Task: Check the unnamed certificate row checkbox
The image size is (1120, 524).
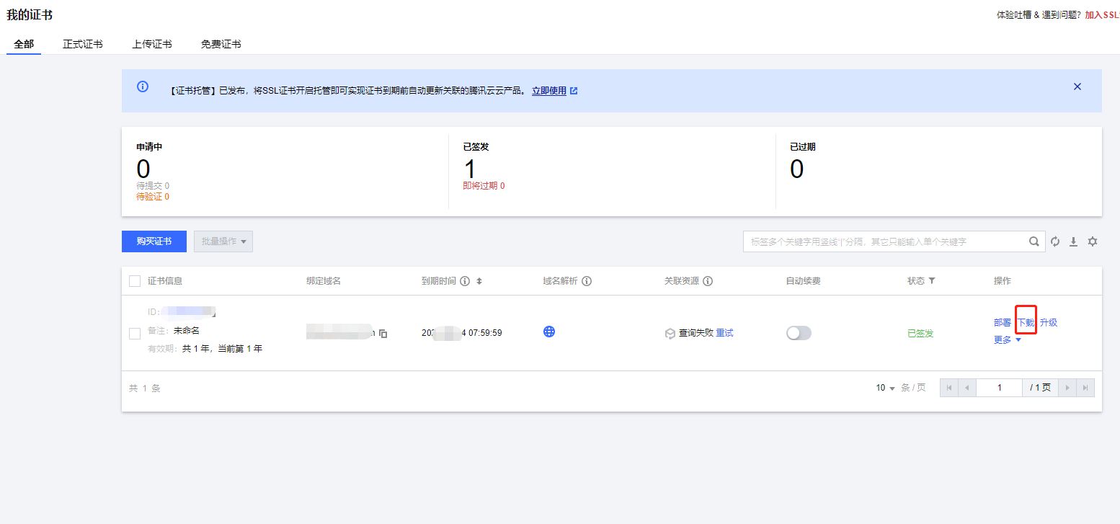Action: (135, 334)
